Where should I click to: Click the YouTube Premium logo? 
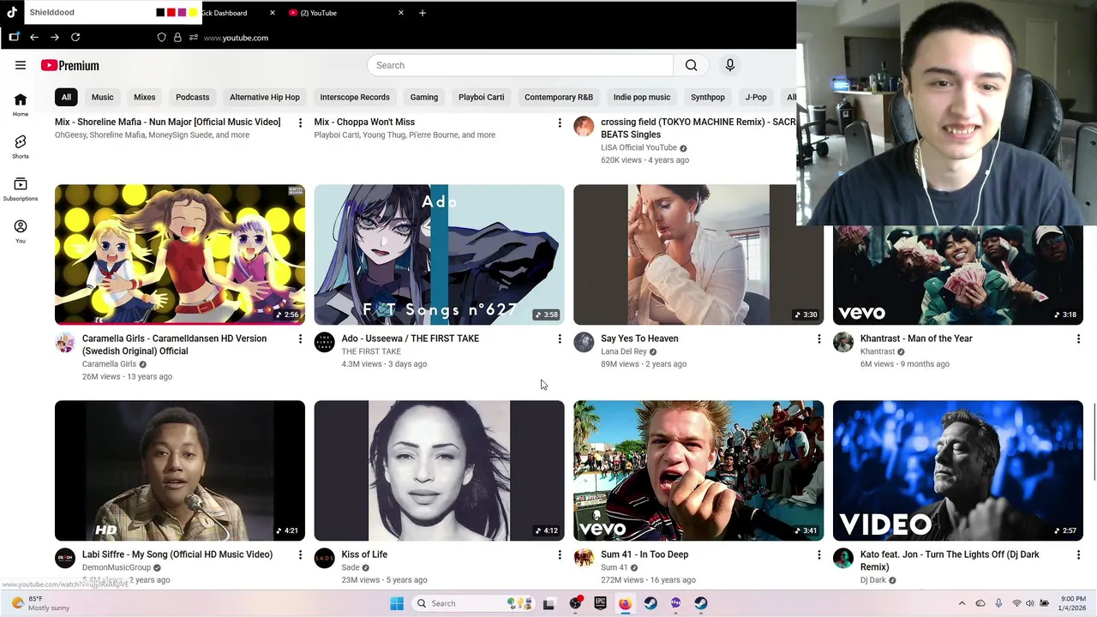coord(70,65)
